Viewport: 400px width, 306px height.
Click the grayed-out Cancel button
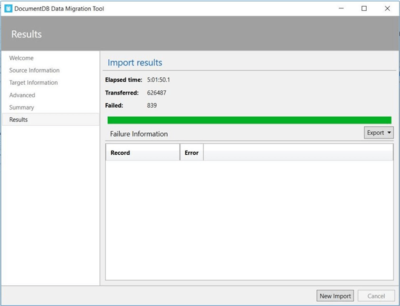(376, 296)
